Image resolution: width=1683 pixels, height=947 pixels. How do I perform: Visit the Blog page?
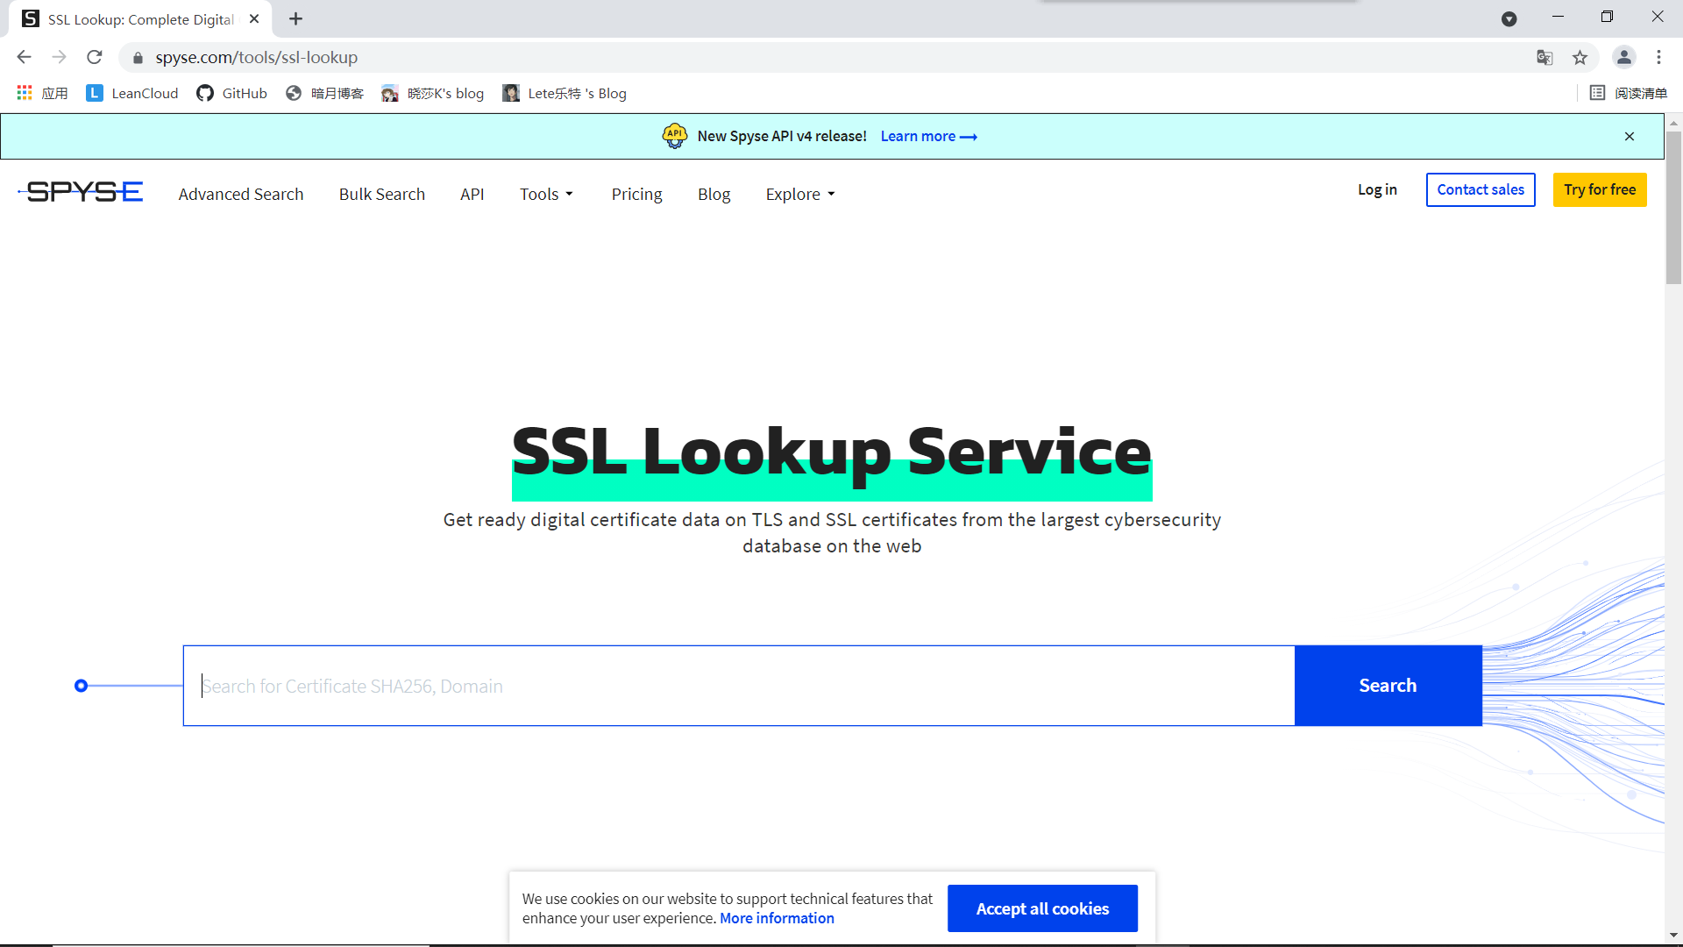point(714,194)
